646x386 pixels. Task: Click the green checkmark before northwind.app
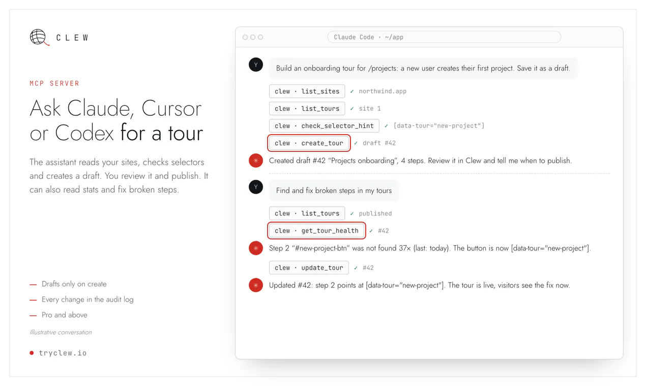(x=352, y=91)
